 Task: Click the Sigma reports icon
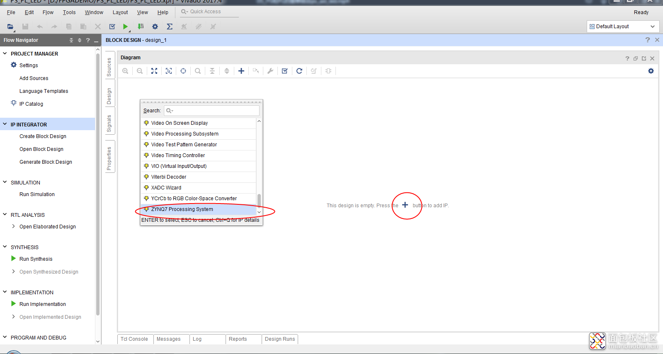tap(170, 27)
